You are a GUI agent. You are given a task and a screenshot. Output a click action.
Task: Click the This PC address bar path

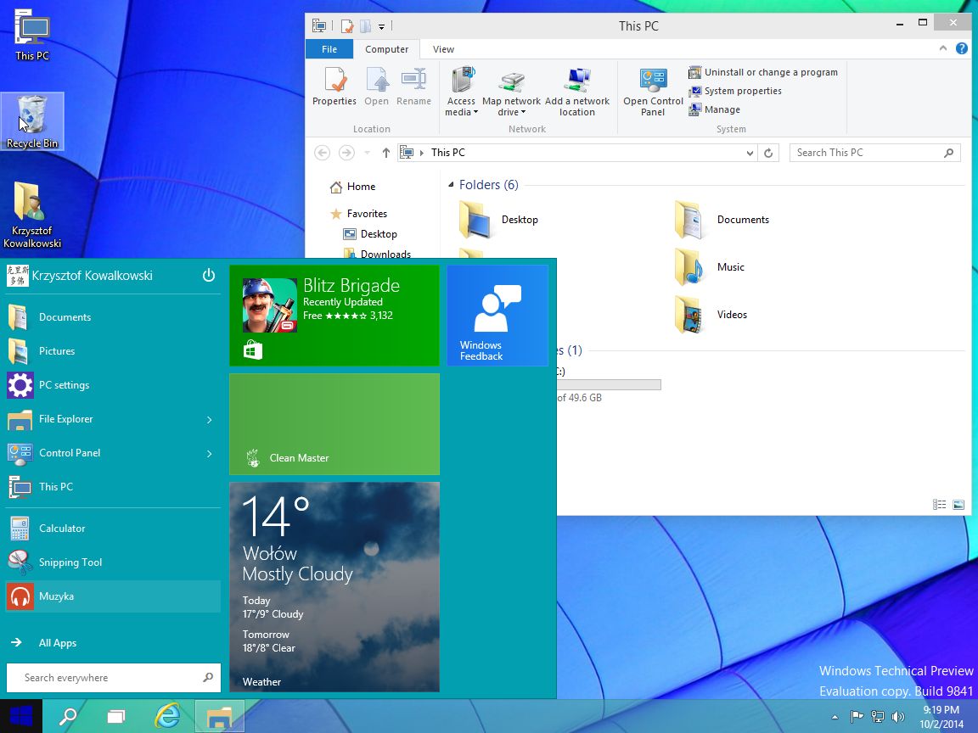[448, 153]
